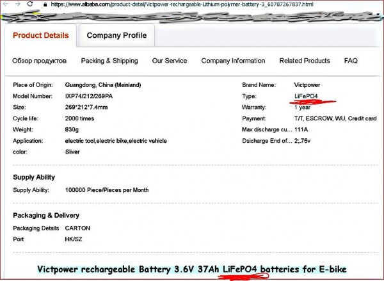Click the color value Sliver
Viewport: 384px width, 281px height.
click(x=72, y=152)
